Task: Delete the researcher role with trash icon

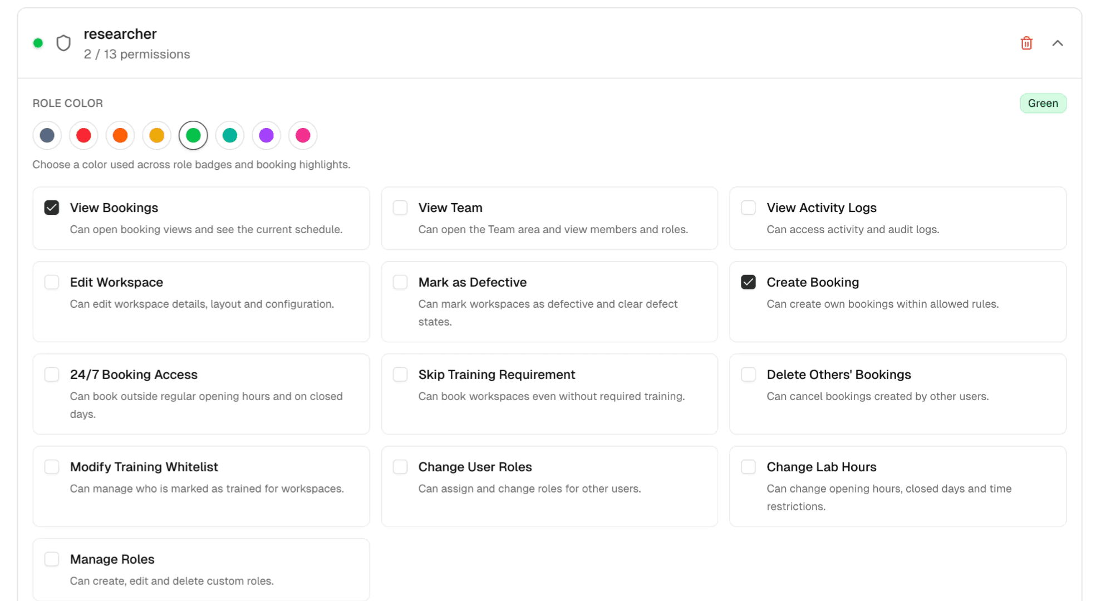Action: [x=1026, y=43]
